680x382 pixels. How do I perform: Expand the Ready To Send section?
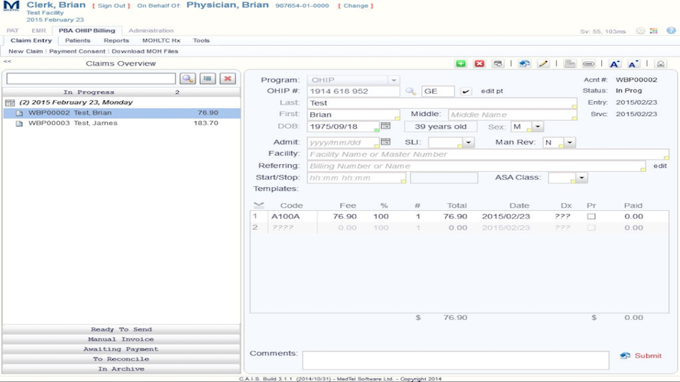pos(121,329)
